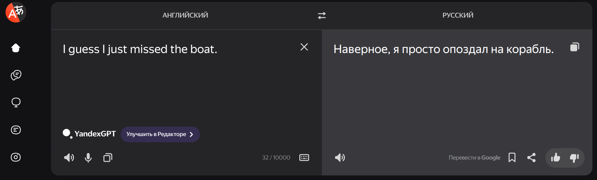
Task: Share the translation
Action: click(531, 158)
